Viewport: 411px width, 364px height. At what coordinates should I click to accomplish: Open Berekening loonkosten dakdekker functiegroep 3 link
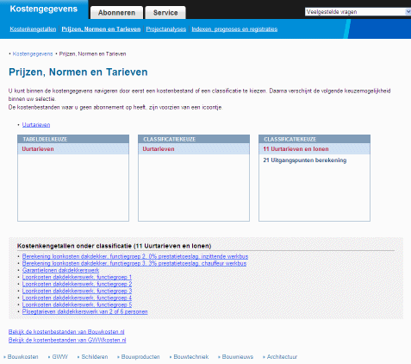point(134,263)
